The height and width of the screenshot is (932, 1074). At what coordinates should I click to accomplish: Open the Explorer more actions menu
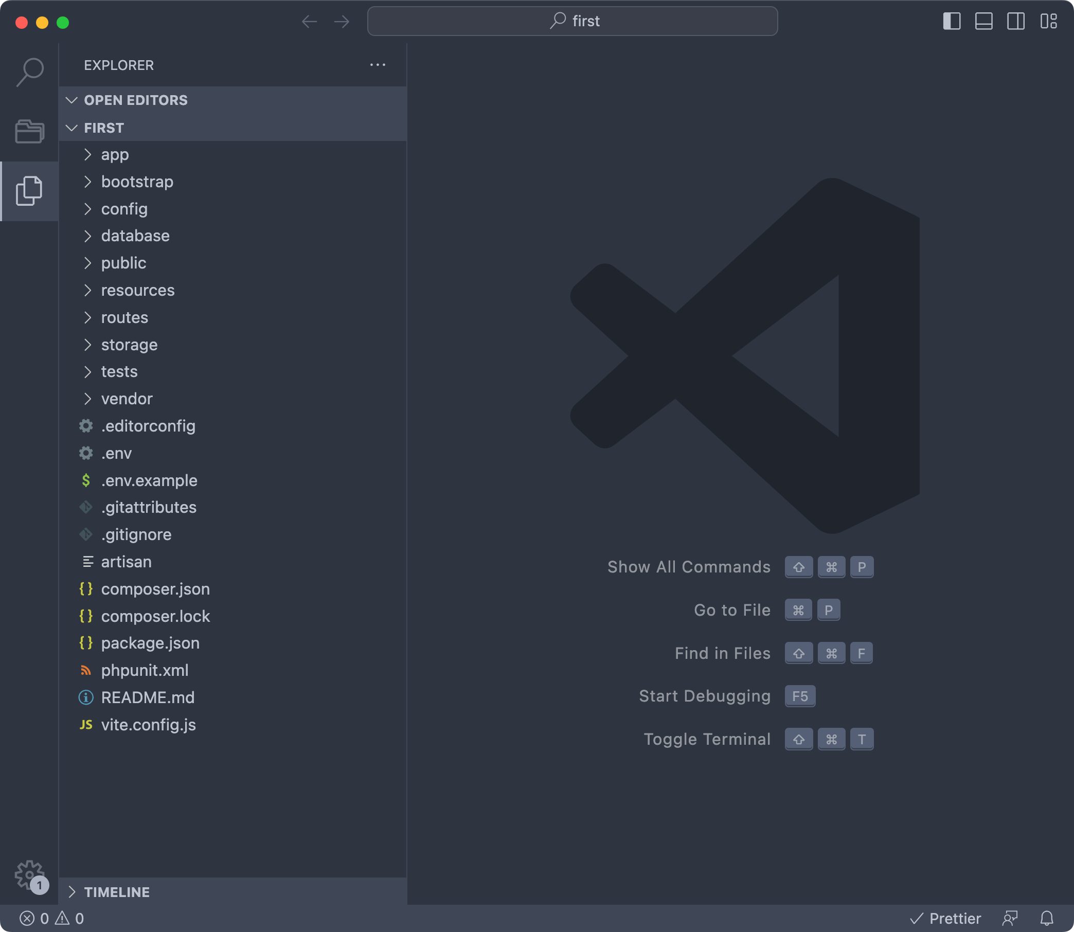tap(378, 65)
